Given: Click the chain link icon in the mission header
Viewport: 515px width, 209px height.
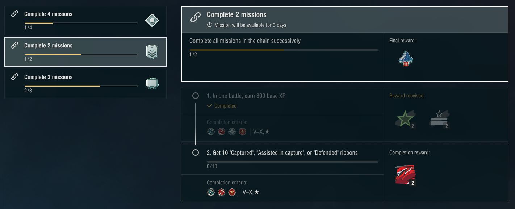Looking at the screenshot, I should point(196,17).
